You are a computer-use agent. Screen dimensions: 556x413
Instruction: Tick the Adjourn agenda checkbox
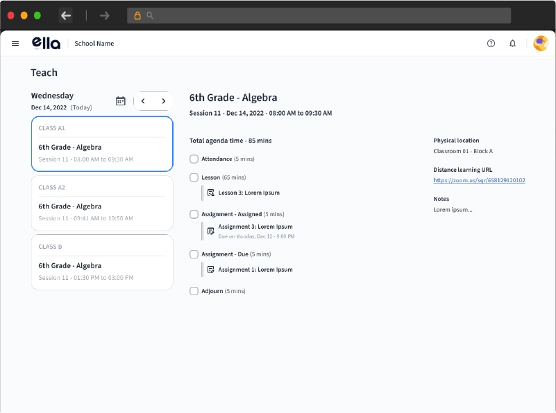point(194,291)
